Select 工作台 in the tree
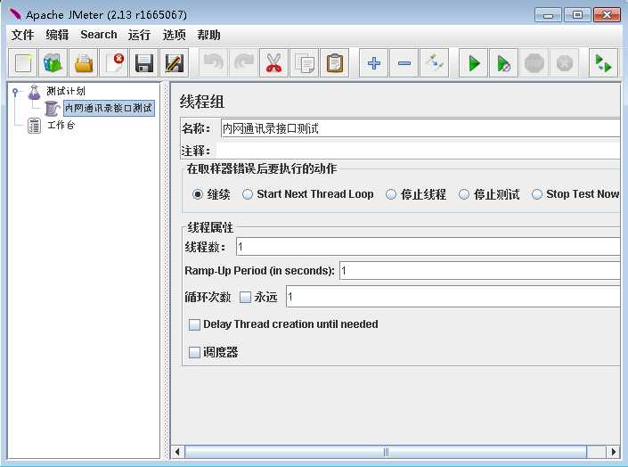 point(61,126)
